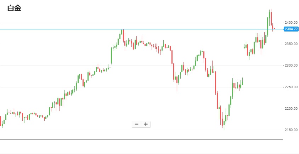Zoom out with the minus button

point(136,124)
